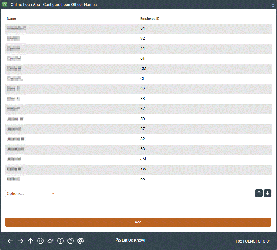The height and width of the screenshot is (250, 277).
Task: Click the up arrow icon in bottom toolbar
Action: click(x=30, y=241)
